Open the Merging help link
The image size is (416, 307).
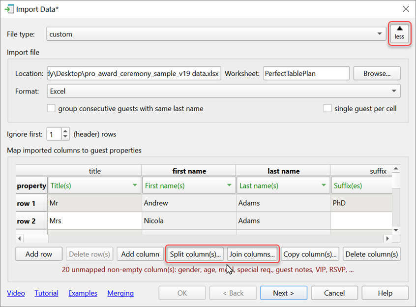point(120,293)
